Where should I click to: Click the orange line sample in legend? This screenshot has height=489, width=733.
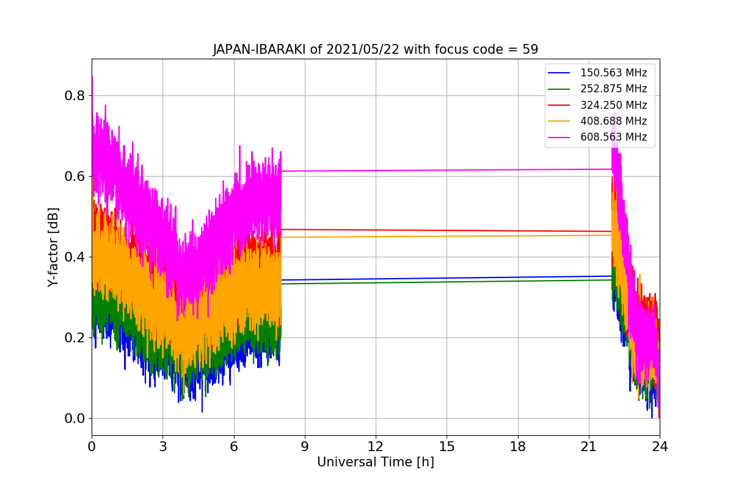pos(560,121)
